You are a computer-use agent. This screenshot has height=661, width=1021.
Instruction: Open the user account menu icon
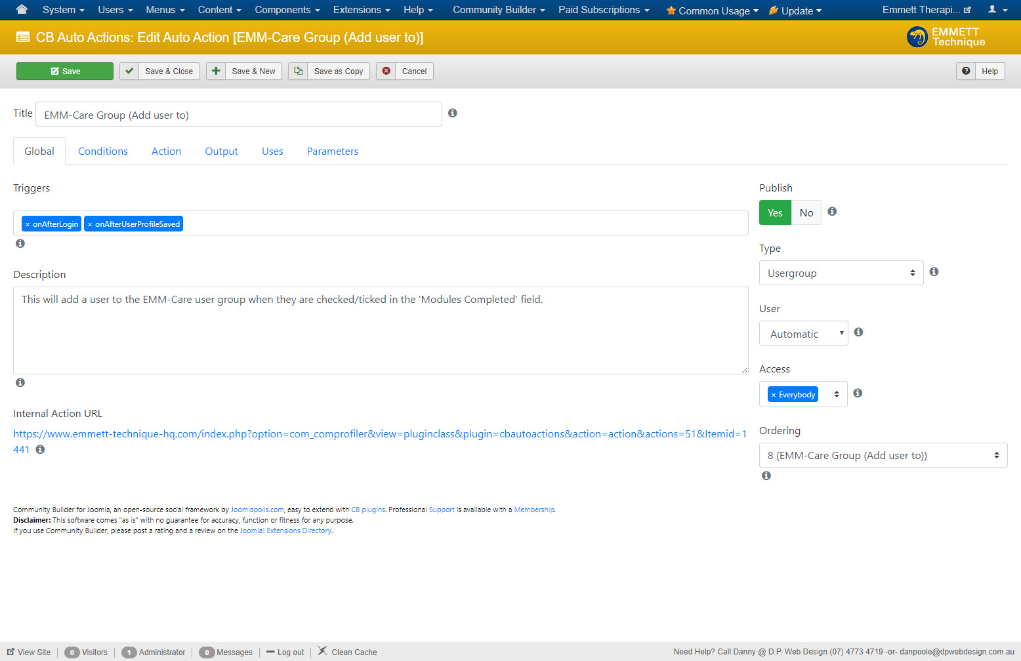point(997,10)
